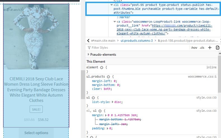Highlight elements matching ul.products selector
Viewport: 221px width, 138px height.
[x=108, y=77]
